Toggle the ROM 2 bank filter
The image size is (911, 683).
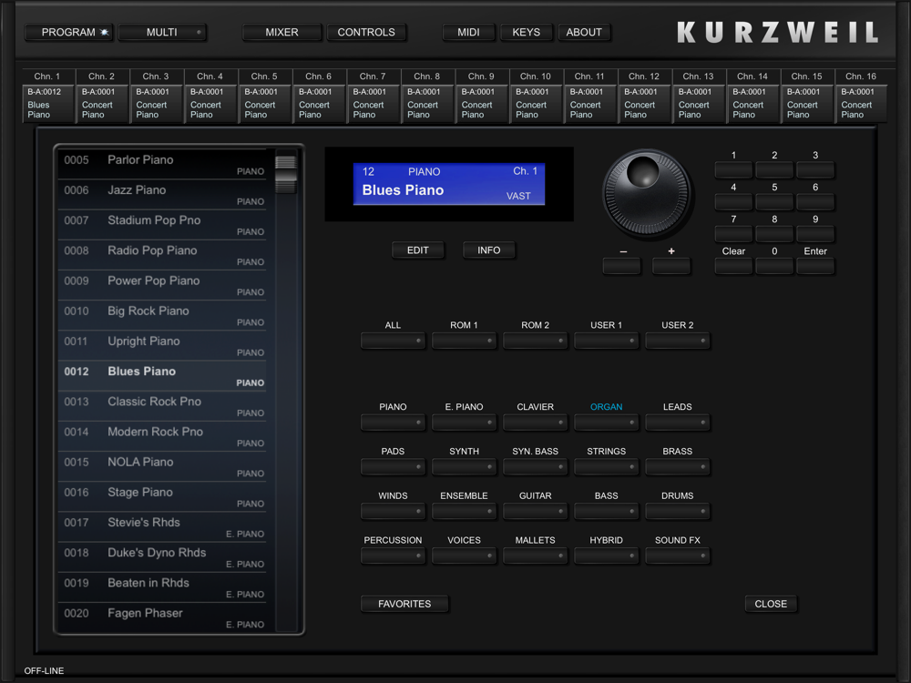point(535,341)
